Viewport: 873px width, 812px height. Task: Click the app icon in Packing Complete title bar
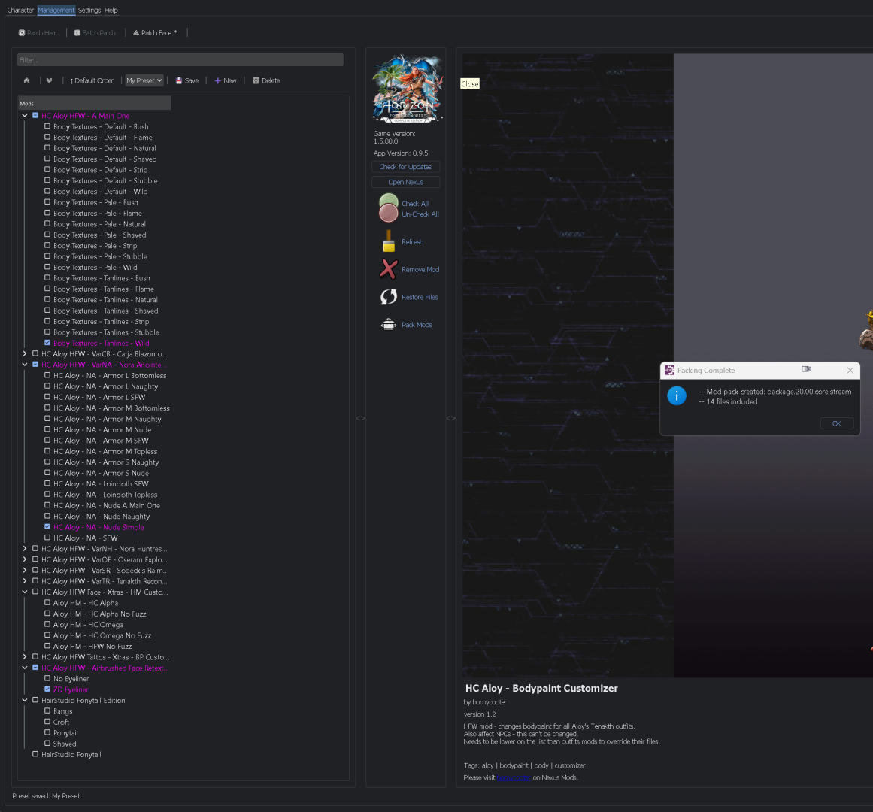tap(669, 370)
